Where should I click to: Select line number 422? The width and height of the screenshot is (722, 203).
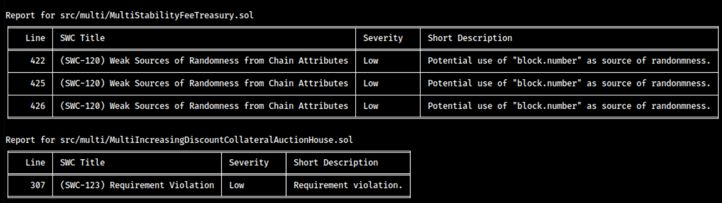point(38,61)
